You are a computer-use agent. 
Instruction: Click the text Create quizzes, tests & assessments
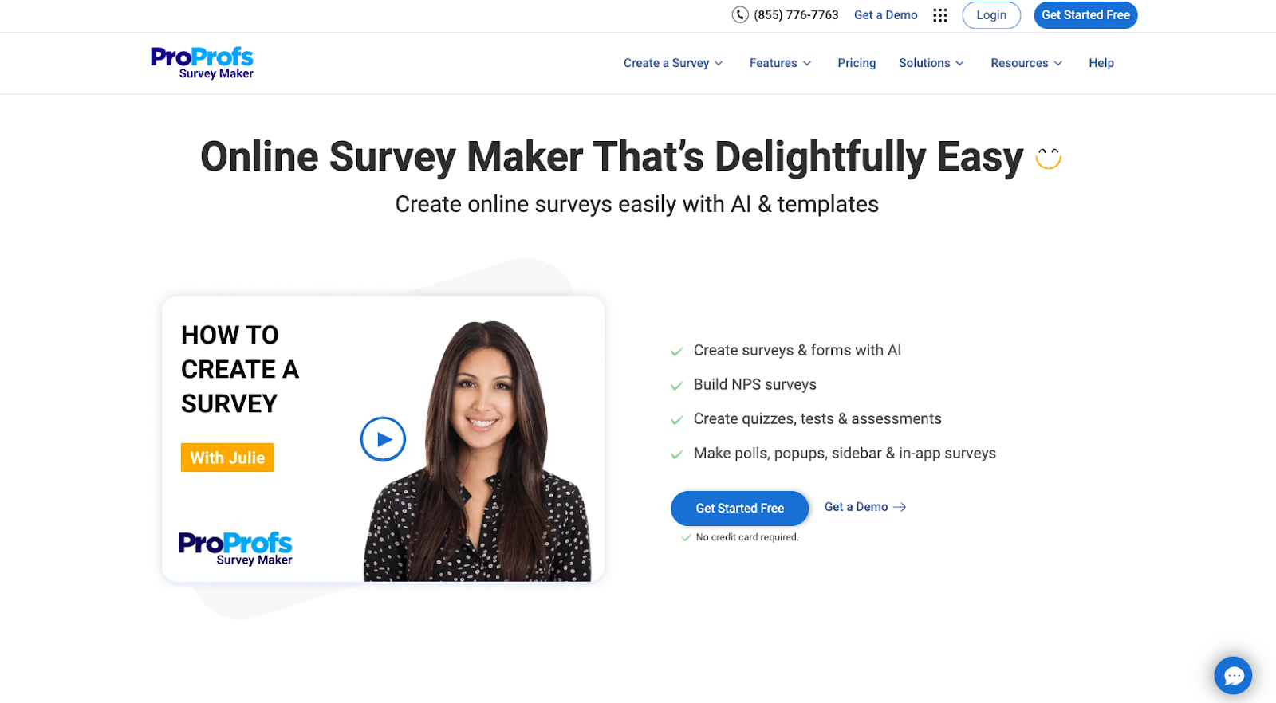(x=817, y=418)
